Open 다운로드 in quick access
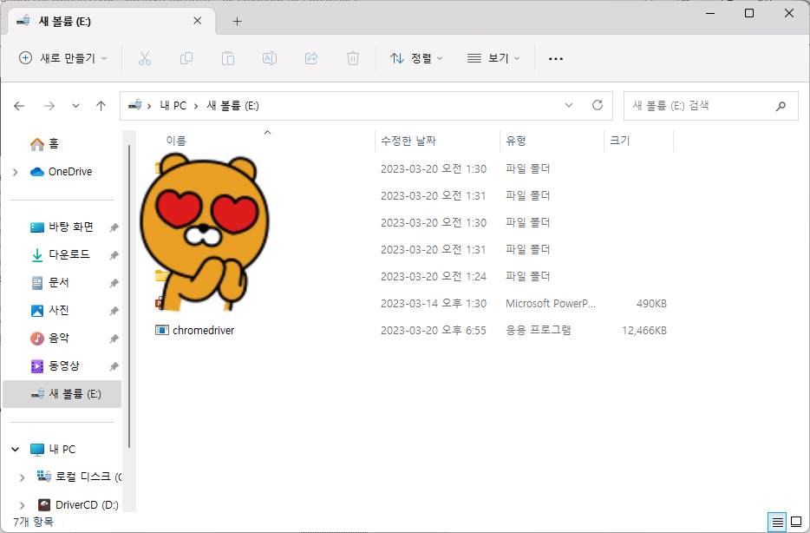This screenshot has width=810, height=533. (61, 255)
